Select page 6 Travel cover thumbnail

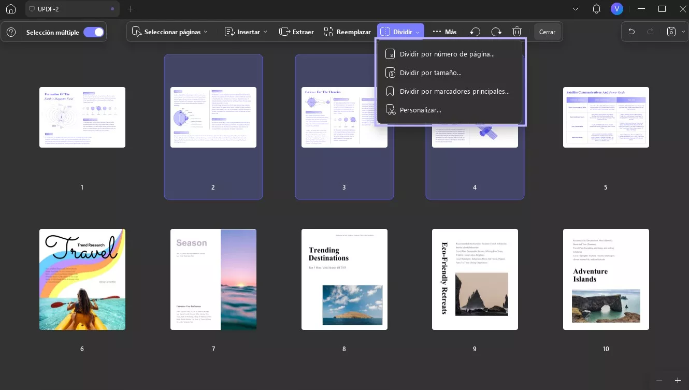(x=82, y=279)
